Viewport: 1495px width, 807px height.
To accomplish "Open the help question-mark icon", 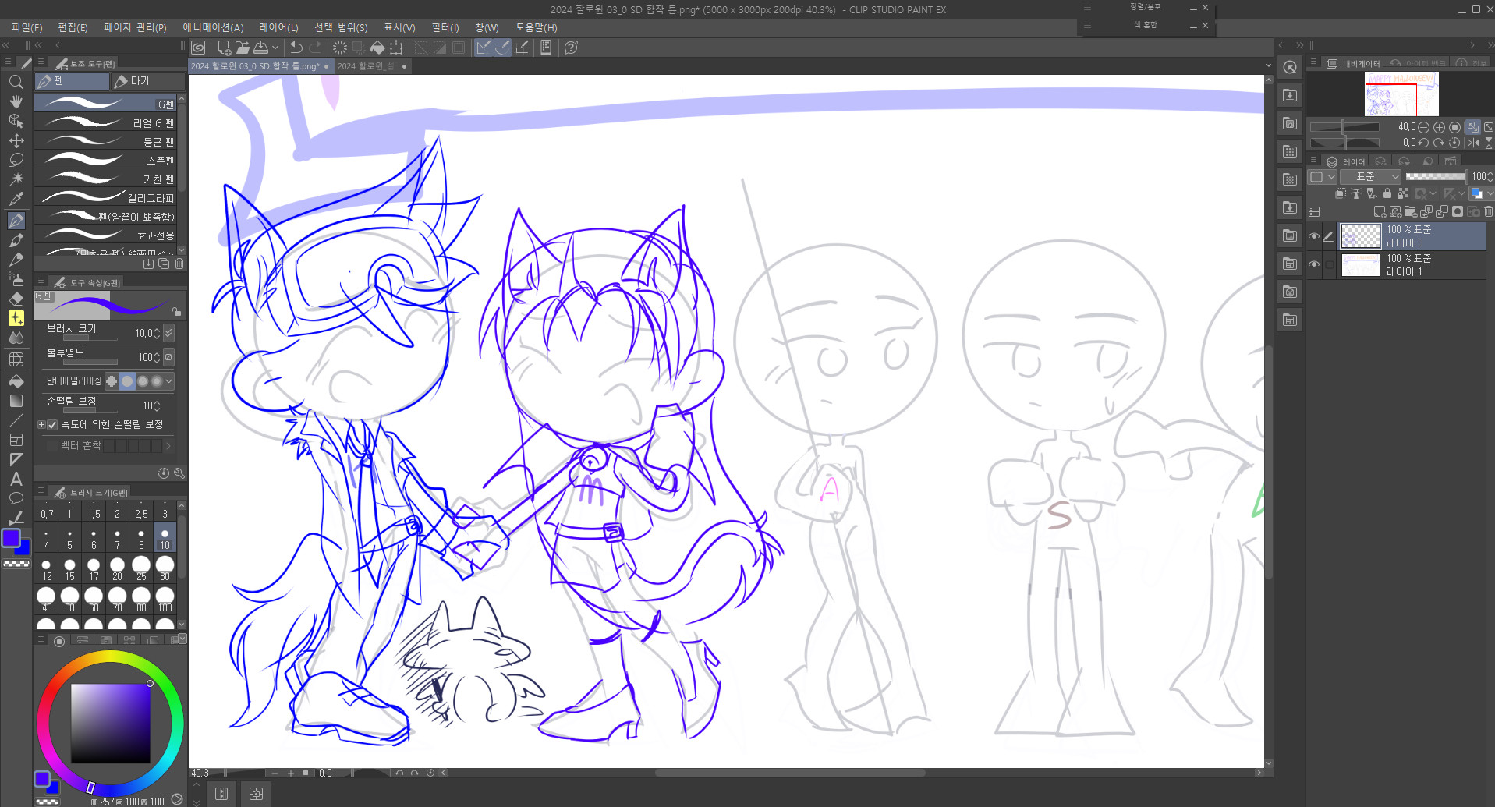I will pyautogui.click(x=571, y=48).
